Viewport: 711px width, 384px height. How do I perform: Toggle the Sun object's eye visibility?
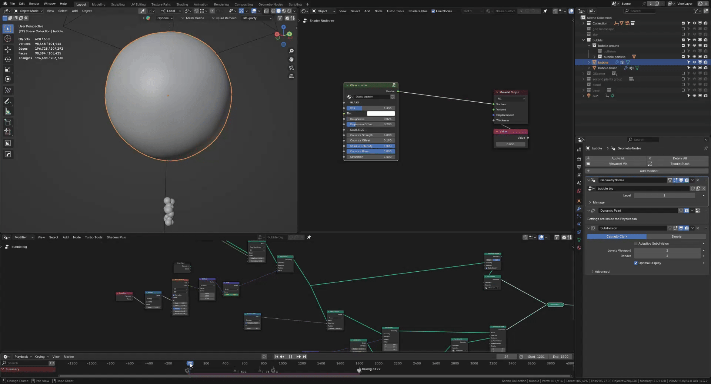[x=694, y=96]
